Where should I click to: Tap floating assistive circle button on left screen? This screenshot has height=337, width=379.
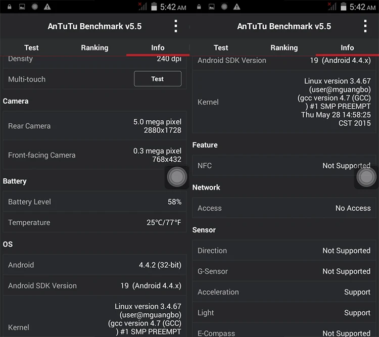[x=177, y=177]
